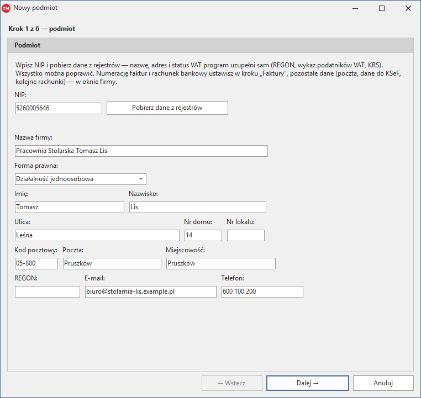421x398 pixels.
Task: Maximize the Nowy podmiot window
Action: coord(382,8)
